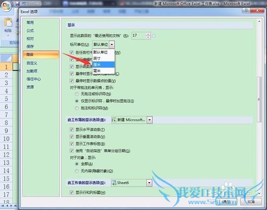Select row header 17 in worksheet
Viewport: 267px width, 210px height.
[x=6, y=195]
